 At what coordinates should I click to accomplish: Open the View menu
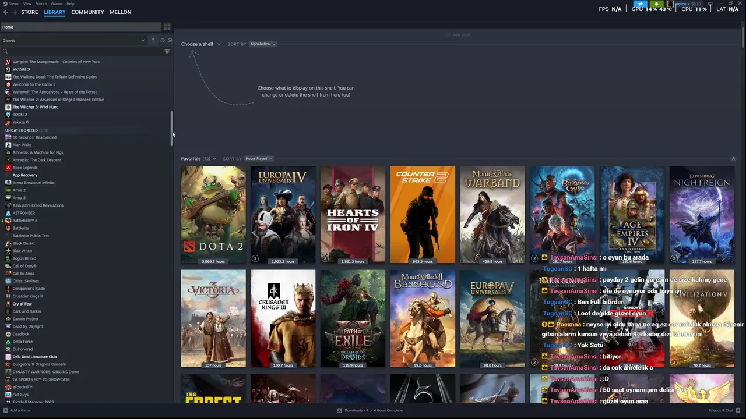[x=27, y=3]
